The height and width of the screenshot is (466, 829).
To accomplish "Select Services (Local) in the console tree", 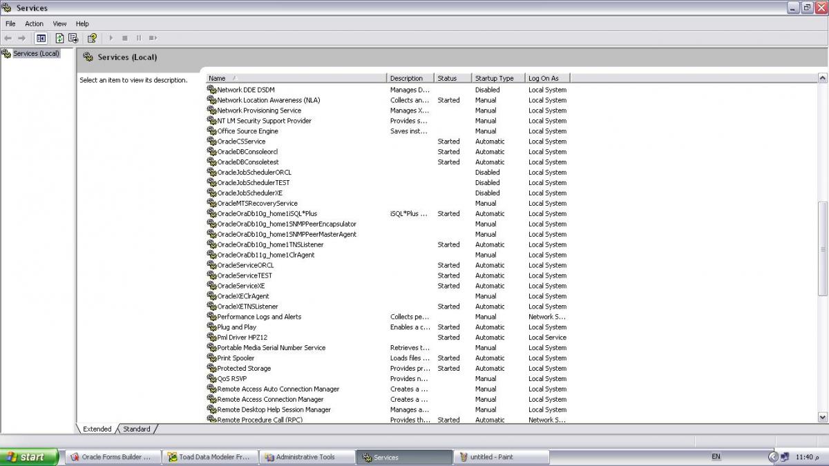I will click(x=36, y=53).
